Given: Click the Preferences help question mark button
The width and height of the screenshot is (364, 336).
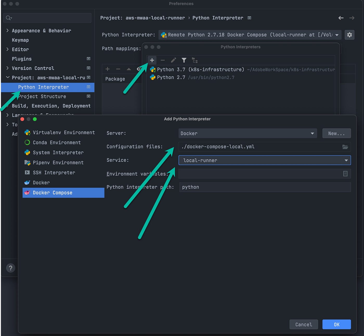Looking at the screenshot, I should click(11, 268).
